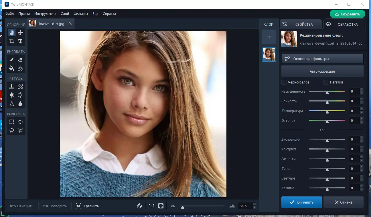Select the Eraser tool

click(20, 59)
